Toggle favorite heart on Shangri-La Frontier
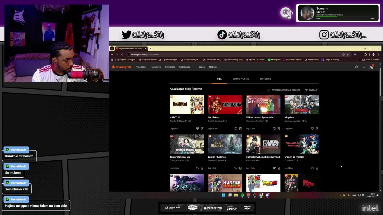Viewport: 383px width, 215px height. 312,168
